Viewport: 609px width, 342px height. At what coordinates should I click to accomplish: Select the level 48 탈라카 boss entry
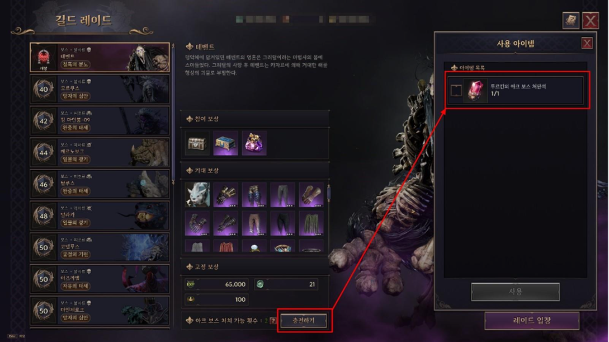pyautogui.click(x=100, y=215)
